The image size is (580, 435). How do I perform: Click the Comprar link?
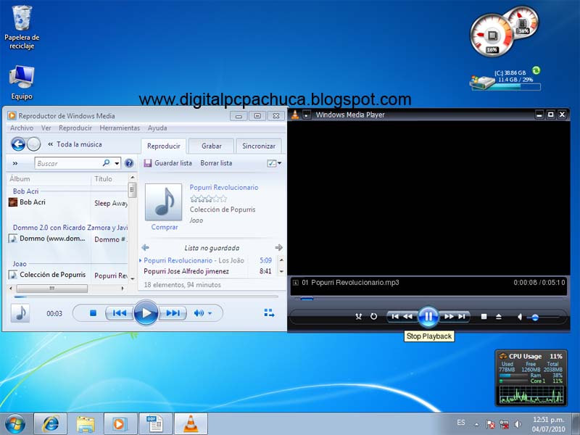tap(165, 227)
